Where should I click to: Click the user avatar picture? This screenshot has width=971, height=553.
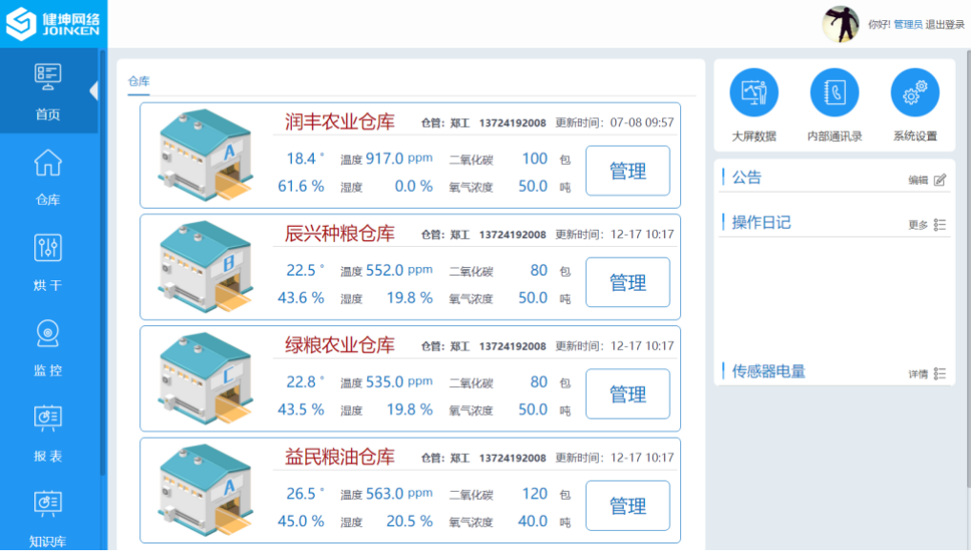(841, 24)
